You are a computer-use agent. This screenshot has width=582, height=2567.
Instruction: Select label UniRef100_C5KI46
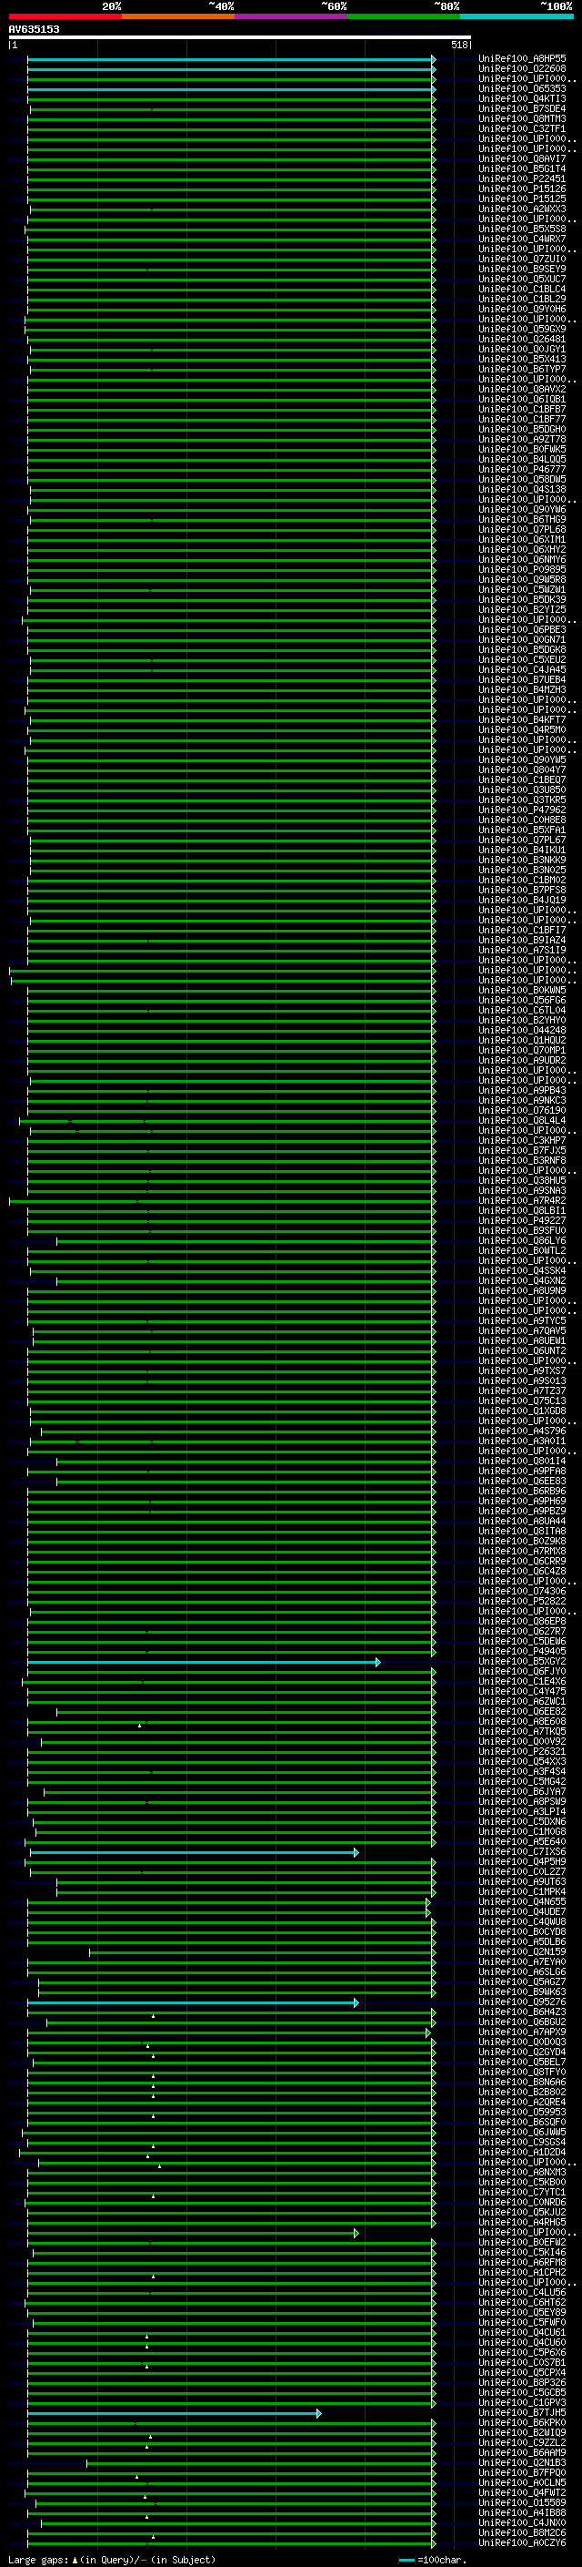(x=522, y=2251)
